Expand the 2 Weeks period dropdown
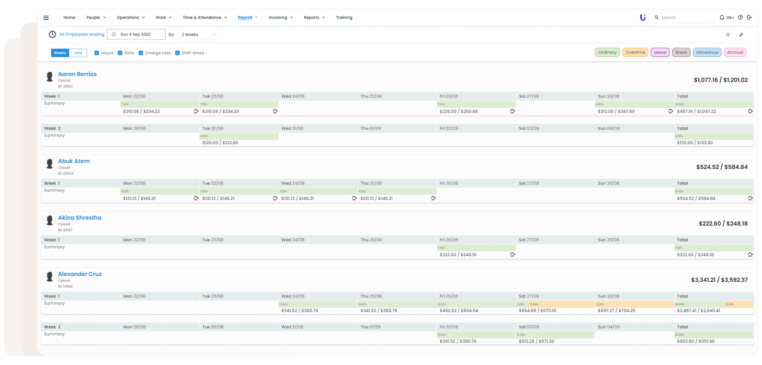 pos(199,35)
